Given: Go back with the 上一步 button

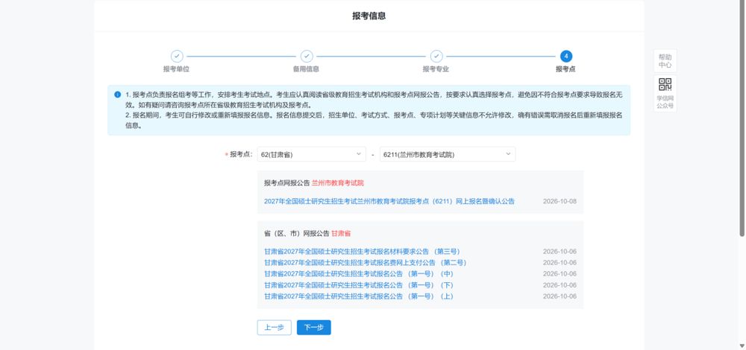Looking at the screenshot, I should 274,328.
